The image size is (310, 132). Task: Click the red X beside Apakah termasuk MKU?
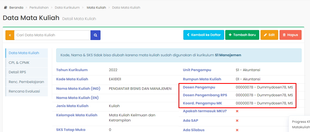(x=237, y=111)
